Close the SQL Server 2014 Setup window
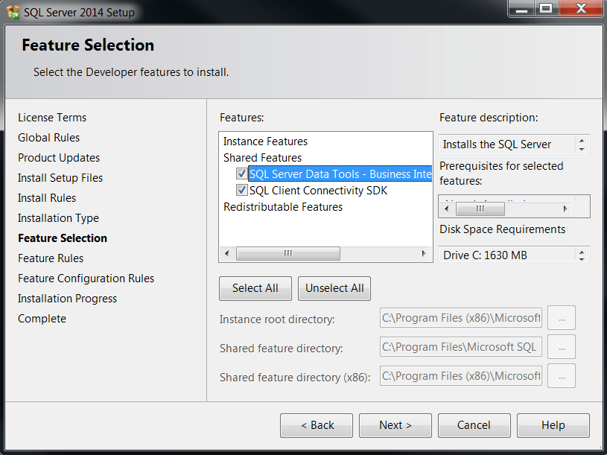607x455 pixels. [581, 8]
